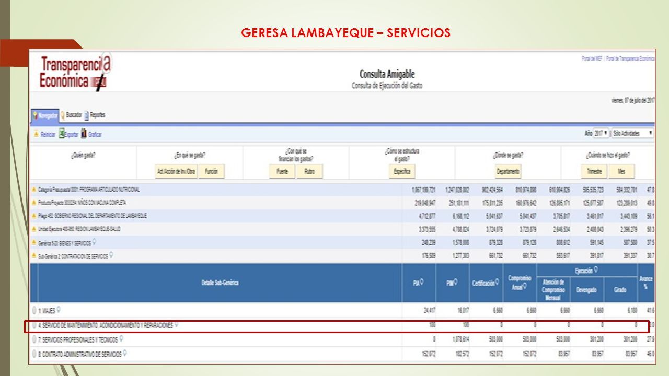669x376 pixels.
Task: Select radio button for 1: VIAJES row
Action: coord(34,310)
